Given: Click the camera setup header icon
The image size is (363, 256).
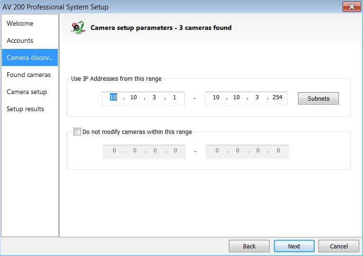Looking at the screenshot, I should (x=78, y=28).
